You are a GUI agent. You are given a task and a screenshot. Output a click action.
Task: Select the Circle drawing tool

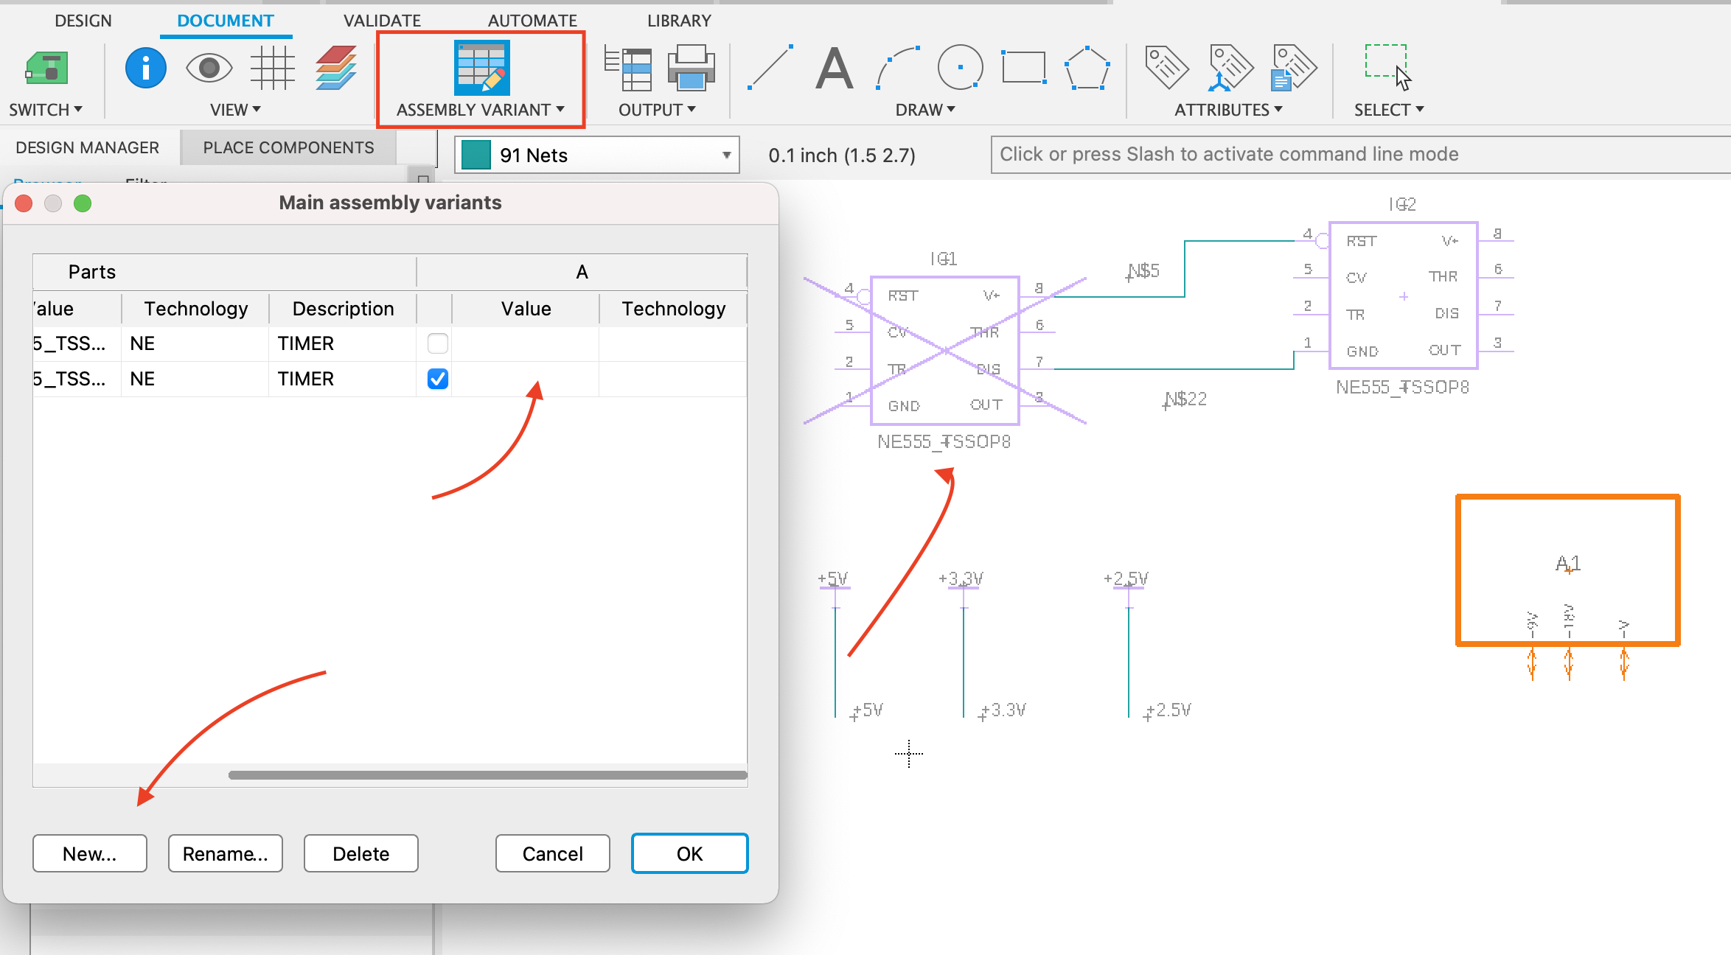pos(959,68)
